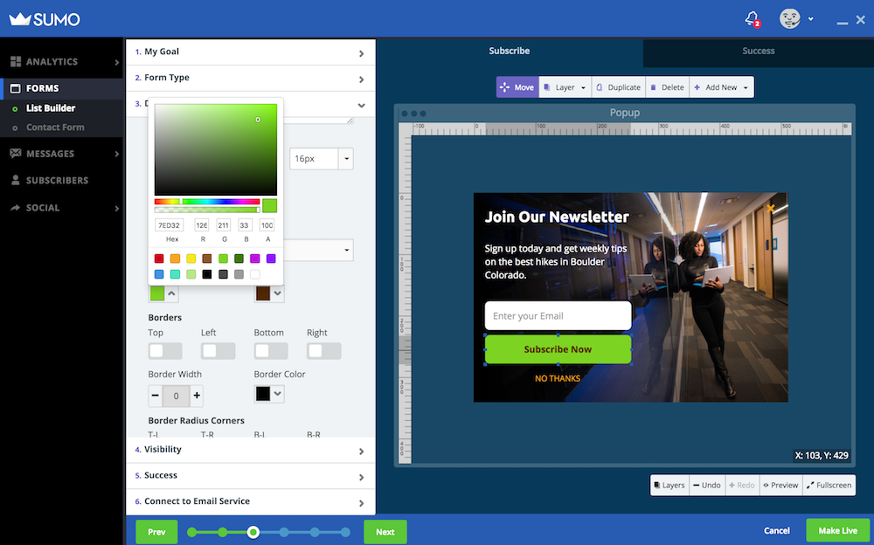The height and width of the screenshot is (545, 874).
Task: Open Social in the sidebar
Action: 61,207
